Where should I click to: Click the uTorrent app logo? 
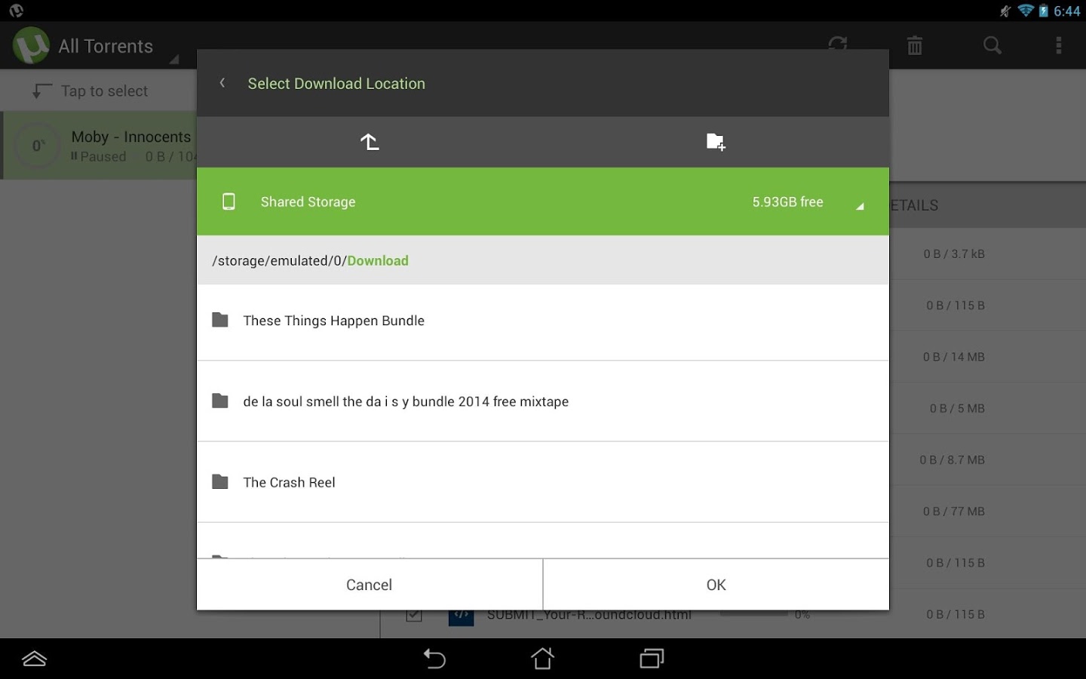31,45
